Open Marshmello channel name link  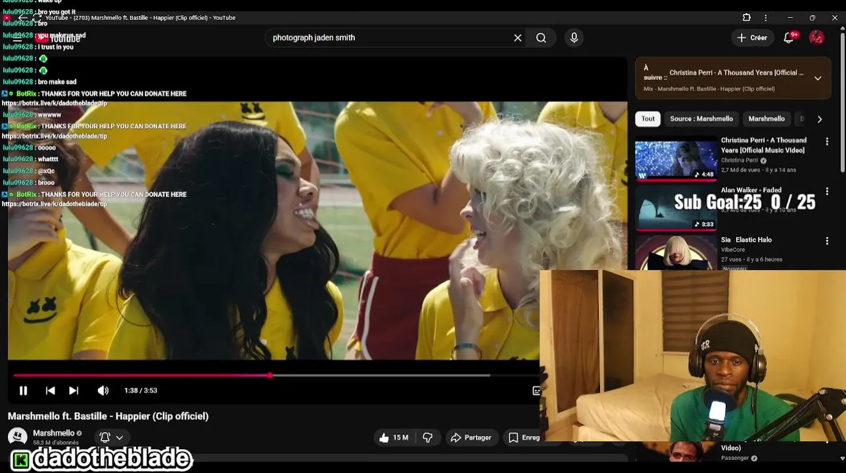point(53,434)
